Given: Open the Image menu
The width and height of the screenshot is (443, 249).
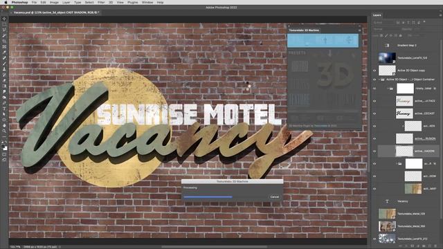Looking at the screenshot, I should [54, 2].
